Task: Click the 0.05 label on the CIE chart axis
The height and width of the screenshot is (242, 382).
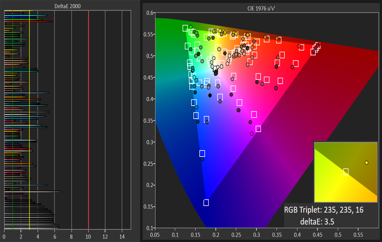Action: pos(155,235)
